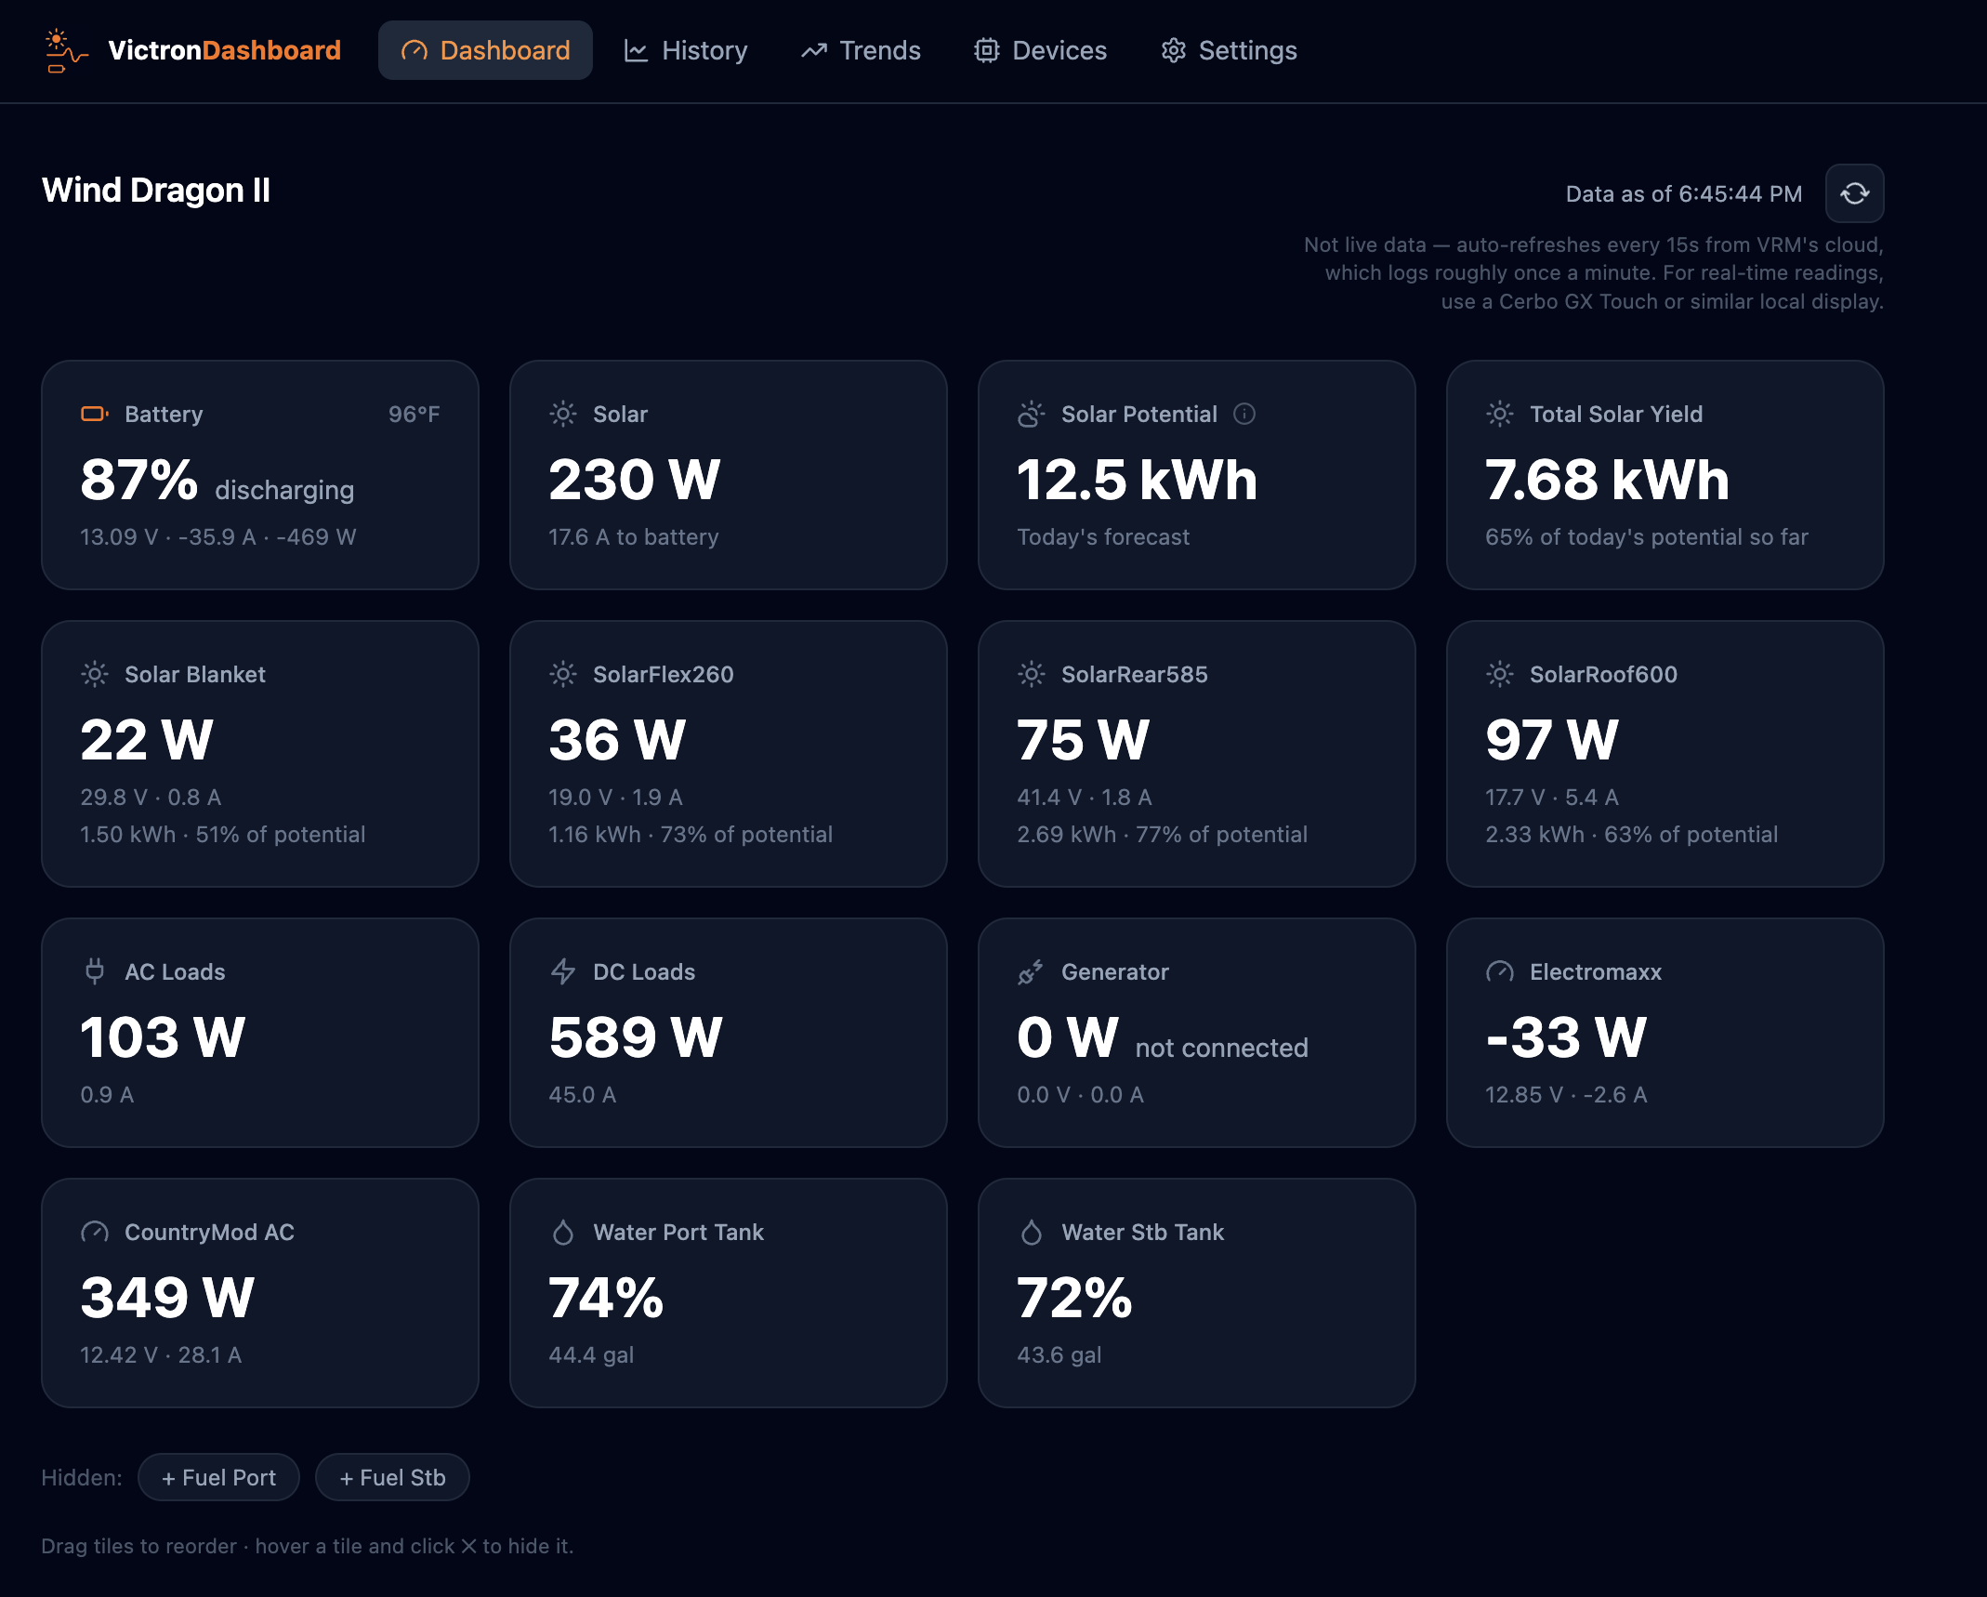Click the Data as of 6:45:44 PM timestamp
Viewport: 1987px width, 1597px height.
1684,193
